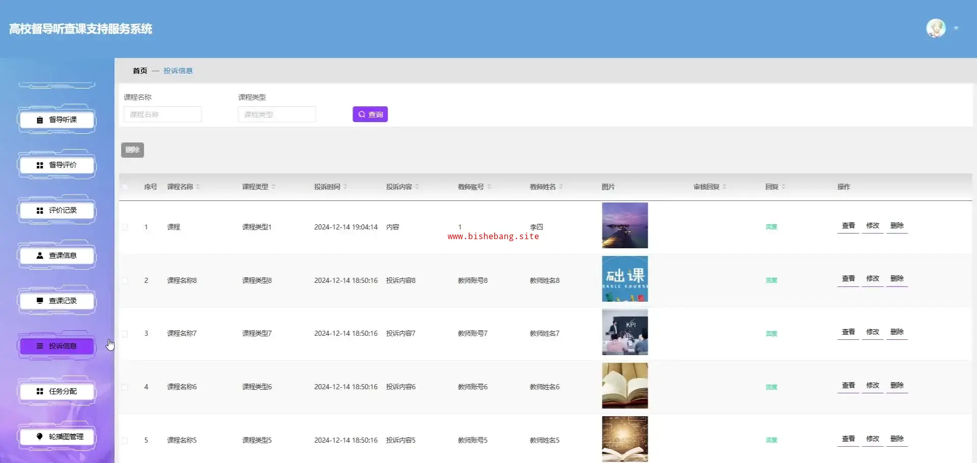Click 首页 in the breadcrumb

(140, 71)
